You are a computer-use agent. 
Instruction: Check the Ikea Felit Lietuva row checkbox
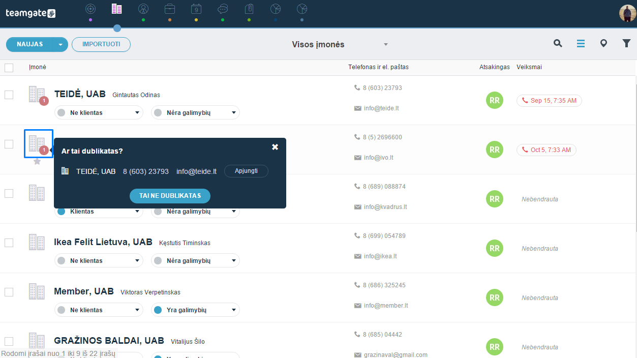[x=9, y=243]
